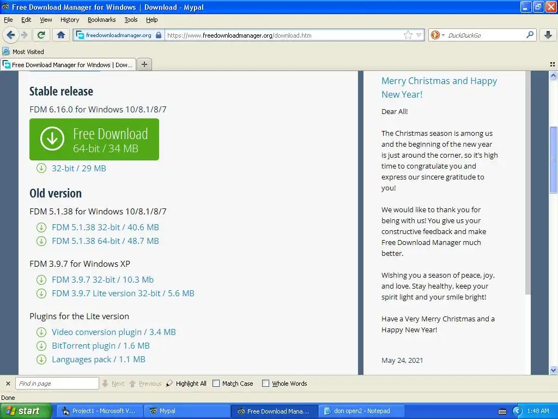The width and height of the screenshot is (558, 419).
Task: Download the BitTorrent plugin / 1.6 MB
Action: [101, 345]
